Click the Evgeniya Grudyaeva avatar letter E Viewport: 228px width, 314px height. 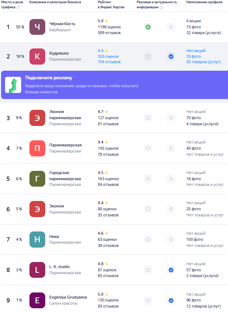coord(37,300)
